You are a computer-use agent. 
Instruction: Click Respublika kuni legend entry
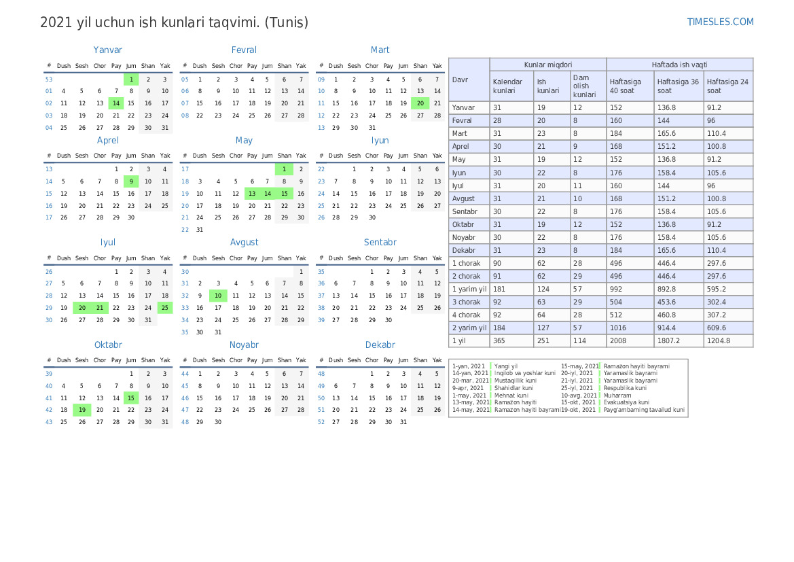point(625,388)
